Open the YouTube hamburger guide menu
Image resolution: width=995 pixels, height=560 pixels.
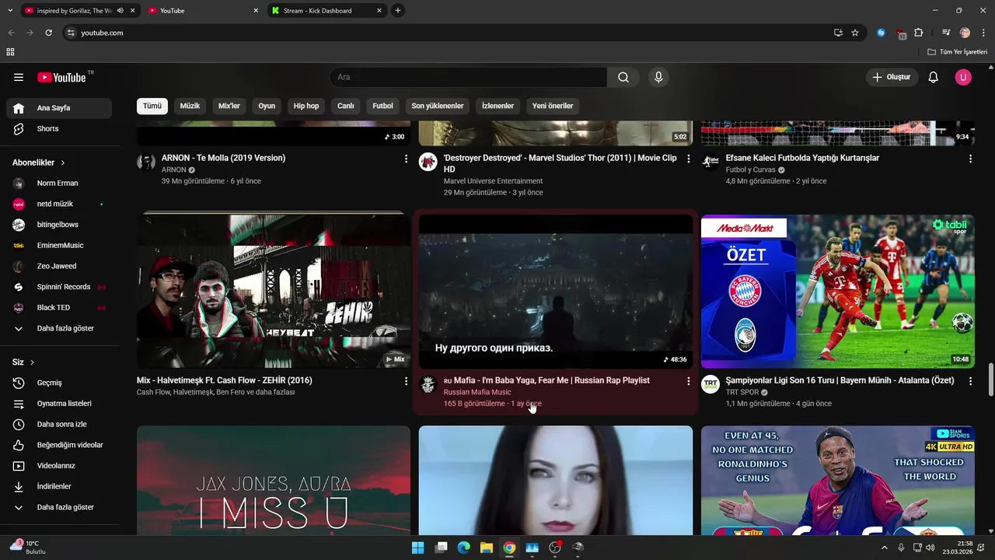click(19, 77)
